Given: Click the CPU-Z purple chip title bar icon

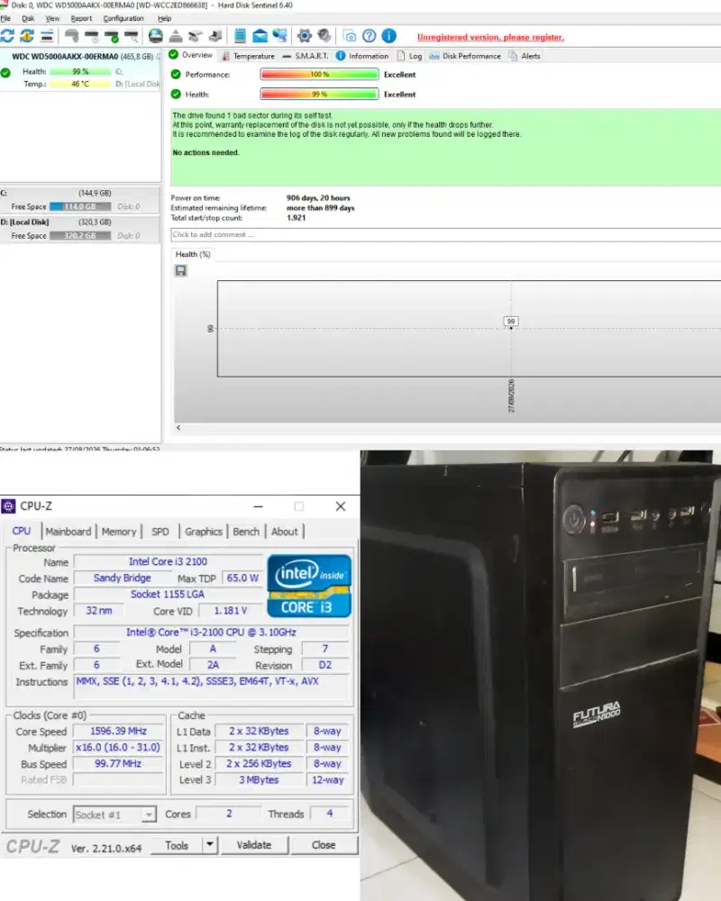Looking at the screenshot, I should 9,506.
